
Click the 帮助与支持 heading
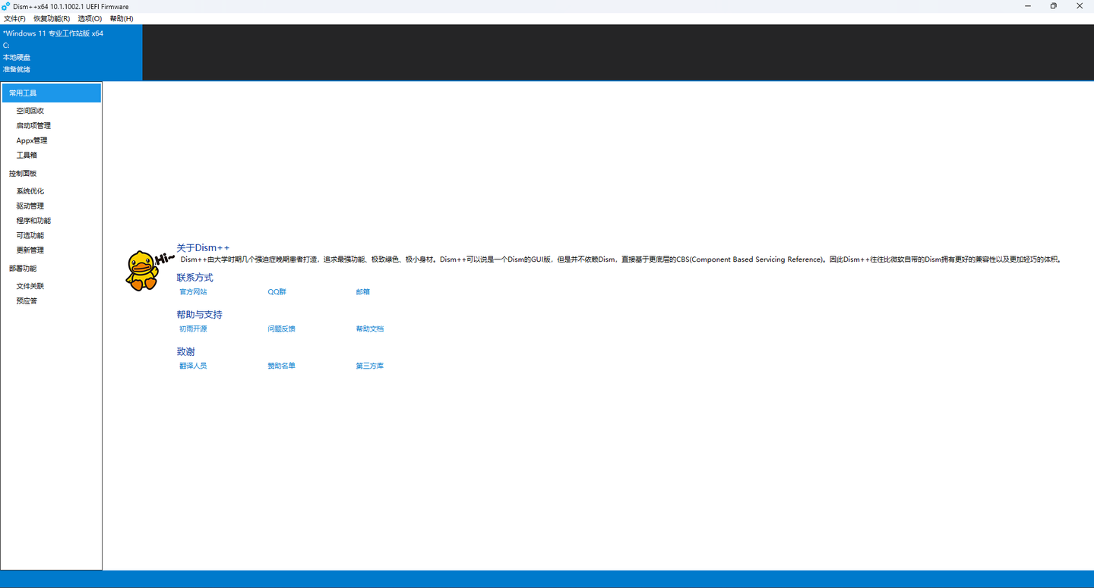click(x=200, y=315)
